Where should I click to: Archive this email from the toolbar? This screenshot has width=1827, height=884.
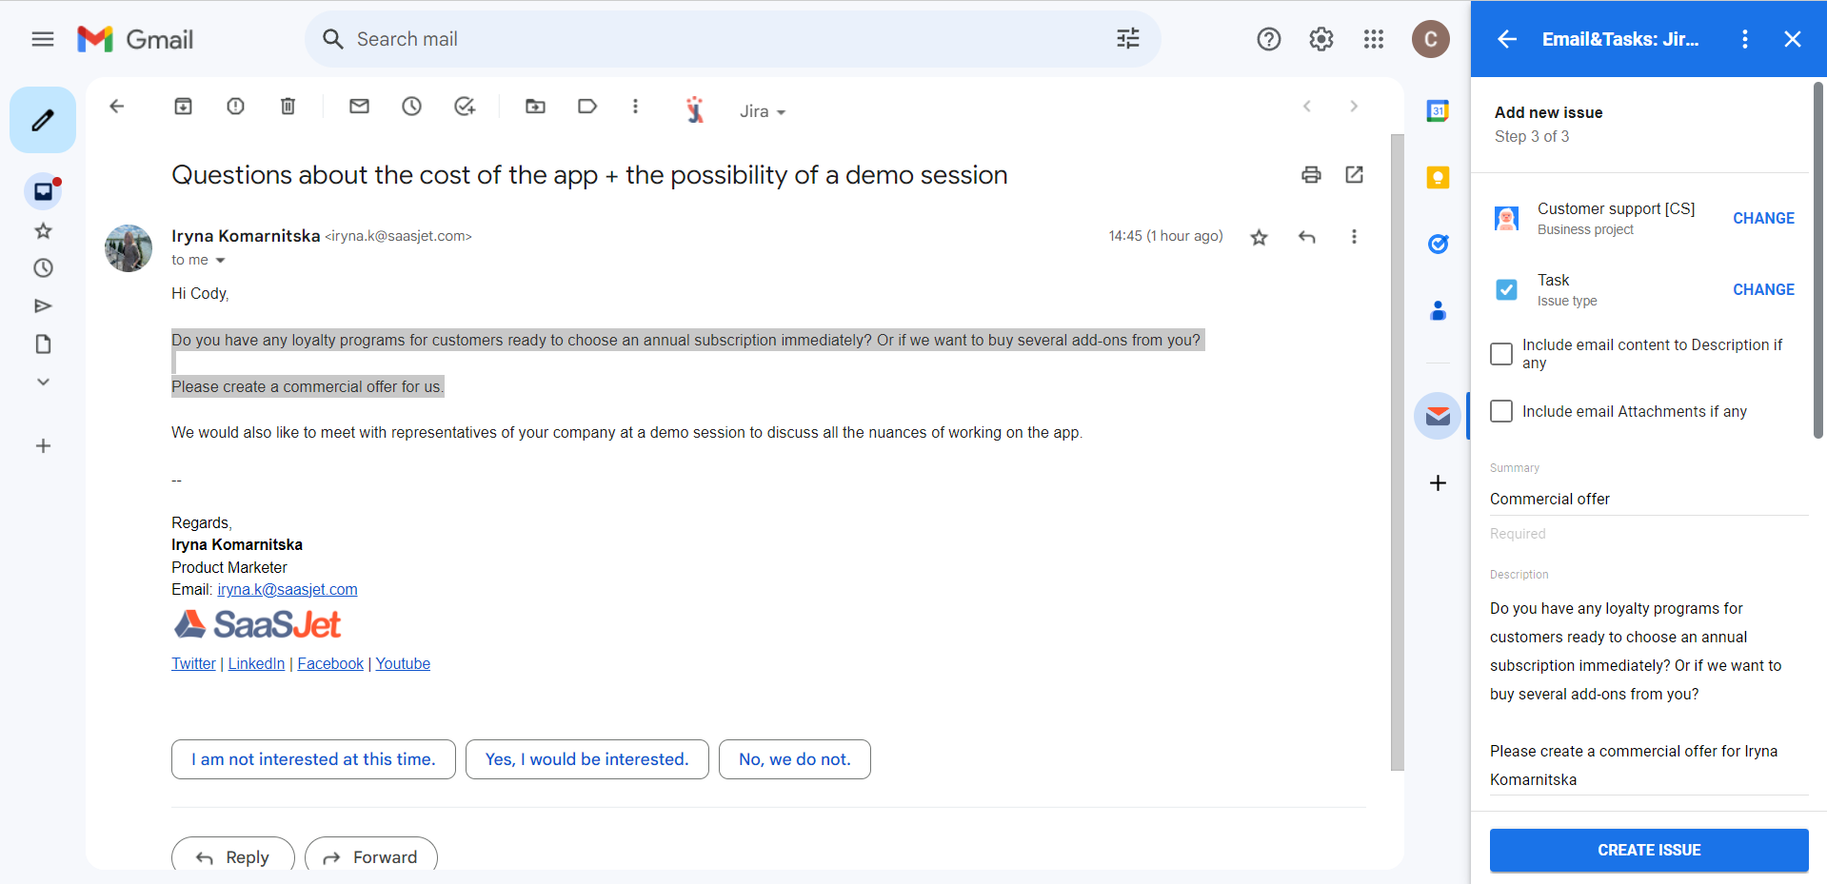[183, 107]
